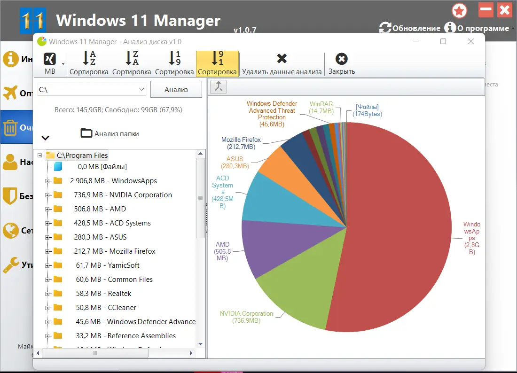Click the [Файлы] blue file icon
The height and width of the screenshot is (373, 517).
[x=58, y=166]
